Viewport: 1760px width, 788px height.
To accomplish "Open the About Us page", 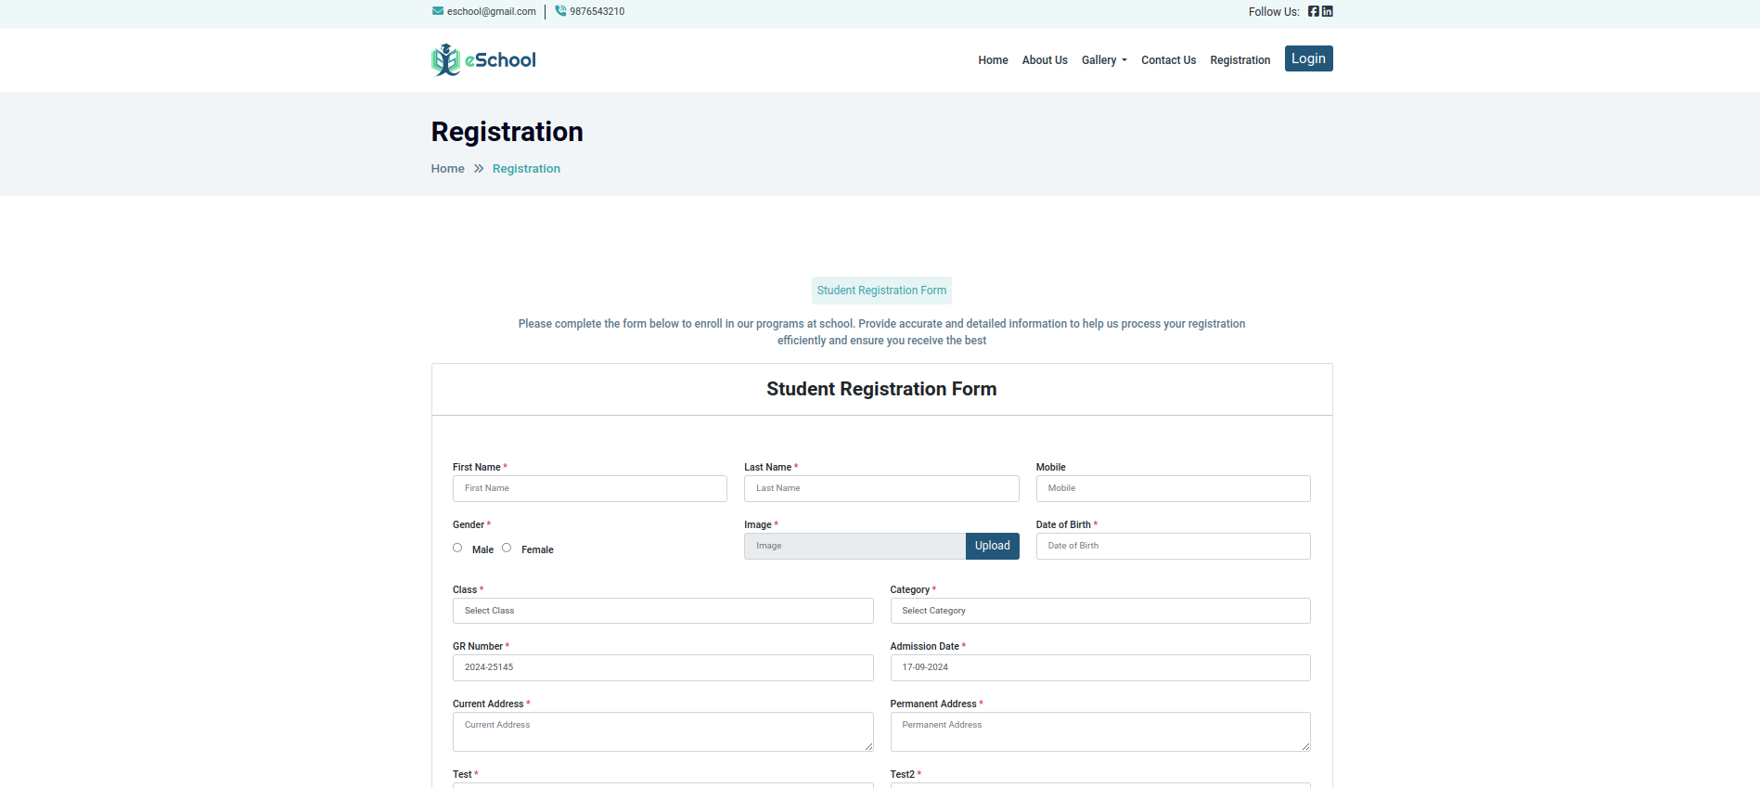I will click(x=1045, y=60).
